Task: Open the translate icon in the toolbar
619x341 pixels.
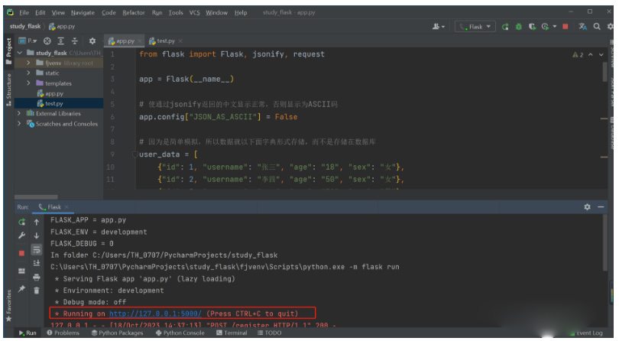Action: (582, 27)
